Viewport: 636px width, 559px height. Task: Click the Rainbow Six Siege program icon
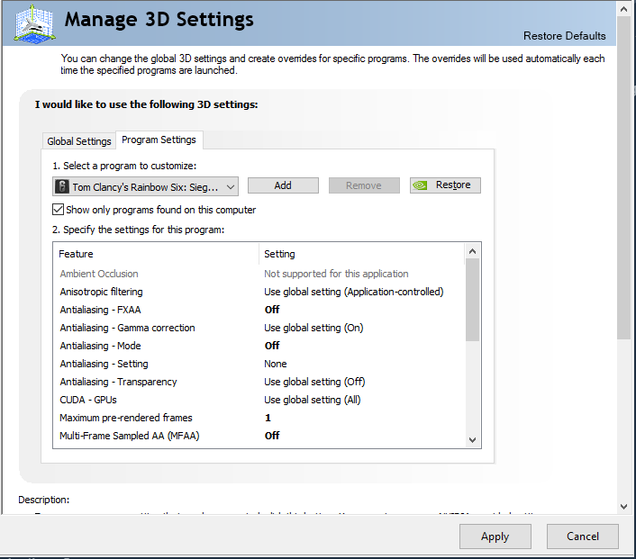pos(62,186)
